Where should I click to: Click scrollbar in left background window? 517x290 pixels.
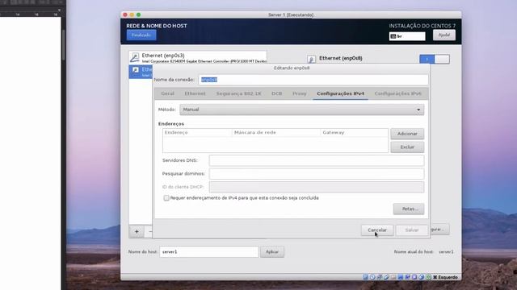coord(63,44)
